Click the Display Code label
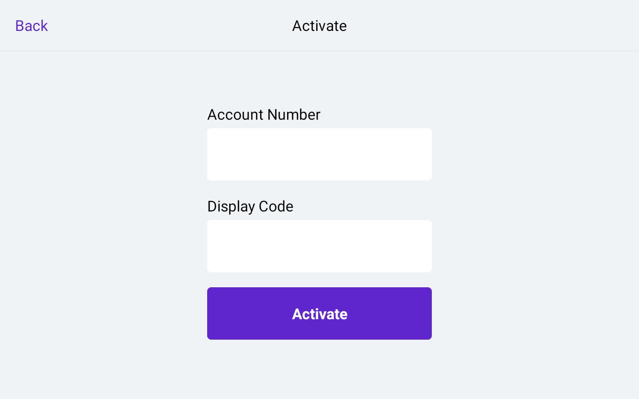 [x=250, y=206]
